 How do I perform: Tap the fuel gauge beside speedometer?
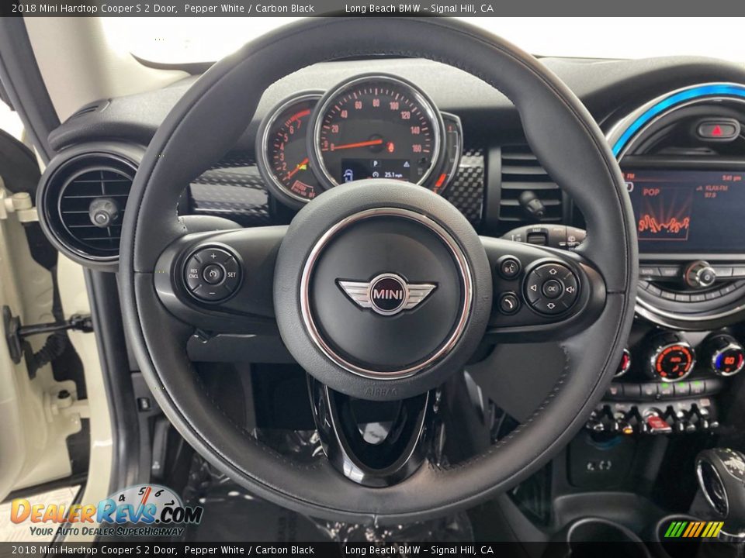tap(449, 153)
